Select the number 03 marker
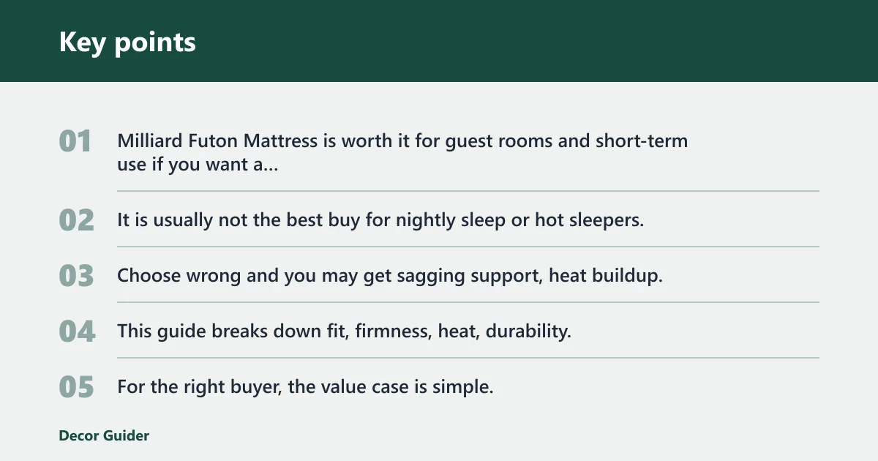Image resolution: width=878 pixels, height=461 pixels. [77, 276]
